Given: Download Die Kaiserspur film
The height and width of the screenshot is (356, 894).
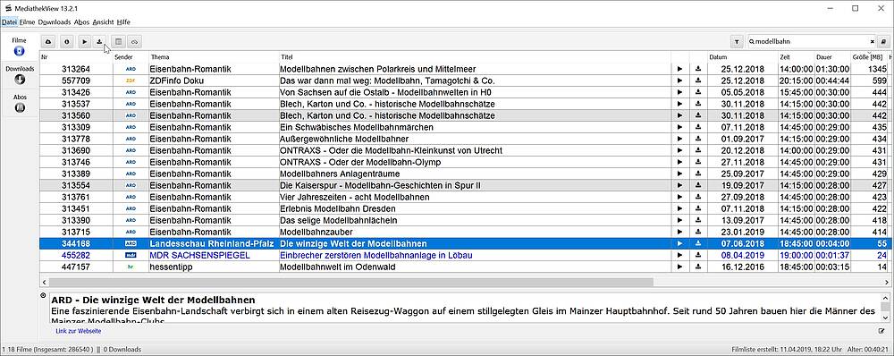Looking at the screenshot, I should coord(698,185).
